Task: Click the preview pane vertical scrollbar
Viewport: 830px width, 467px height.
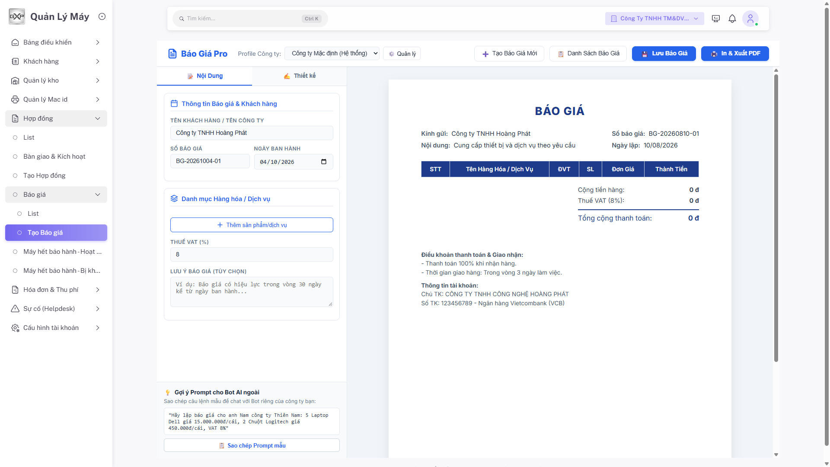Action: click(x=776, y=218)
